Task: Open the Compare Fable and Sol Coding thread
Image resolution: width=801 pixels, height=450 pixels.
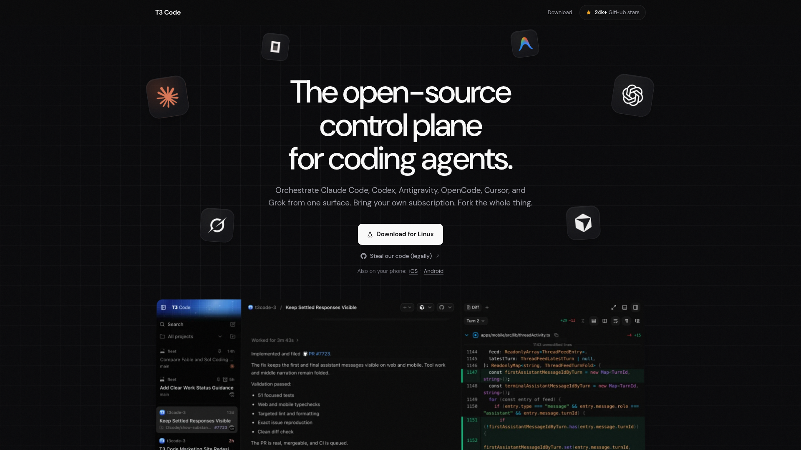Action: pyautogui.click(x=196, y=360)
